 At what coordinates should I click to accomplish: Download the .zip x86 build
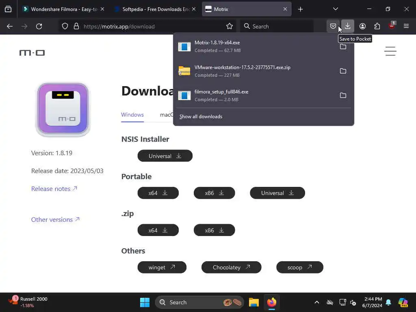coord(214,230)
